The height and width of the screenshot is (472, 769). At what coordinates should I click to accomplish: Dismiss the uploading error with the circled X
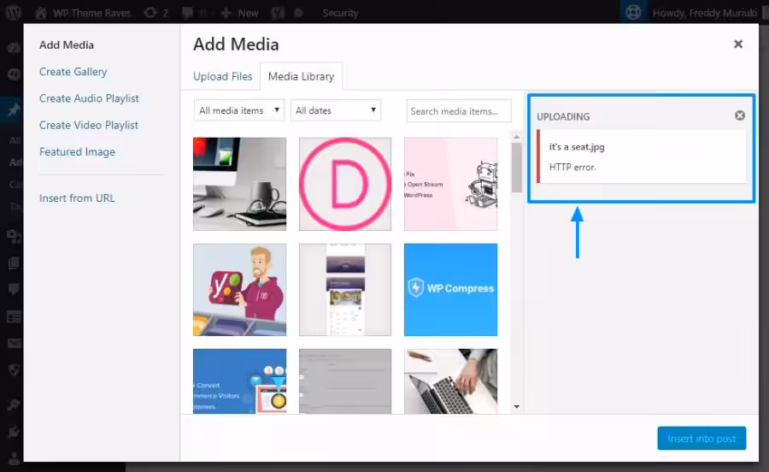coord(740,115)
